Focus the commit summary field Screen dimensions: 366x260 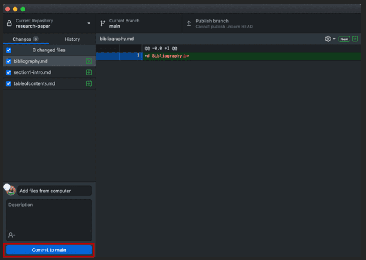tap(55, 191)
